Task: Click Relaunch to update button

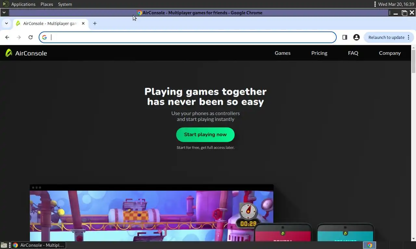Action: click(389, 37)
